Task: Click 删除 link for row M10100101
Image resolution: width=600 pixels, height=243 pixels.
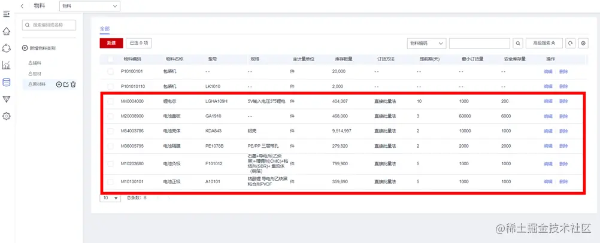Action: pos(563,182)
